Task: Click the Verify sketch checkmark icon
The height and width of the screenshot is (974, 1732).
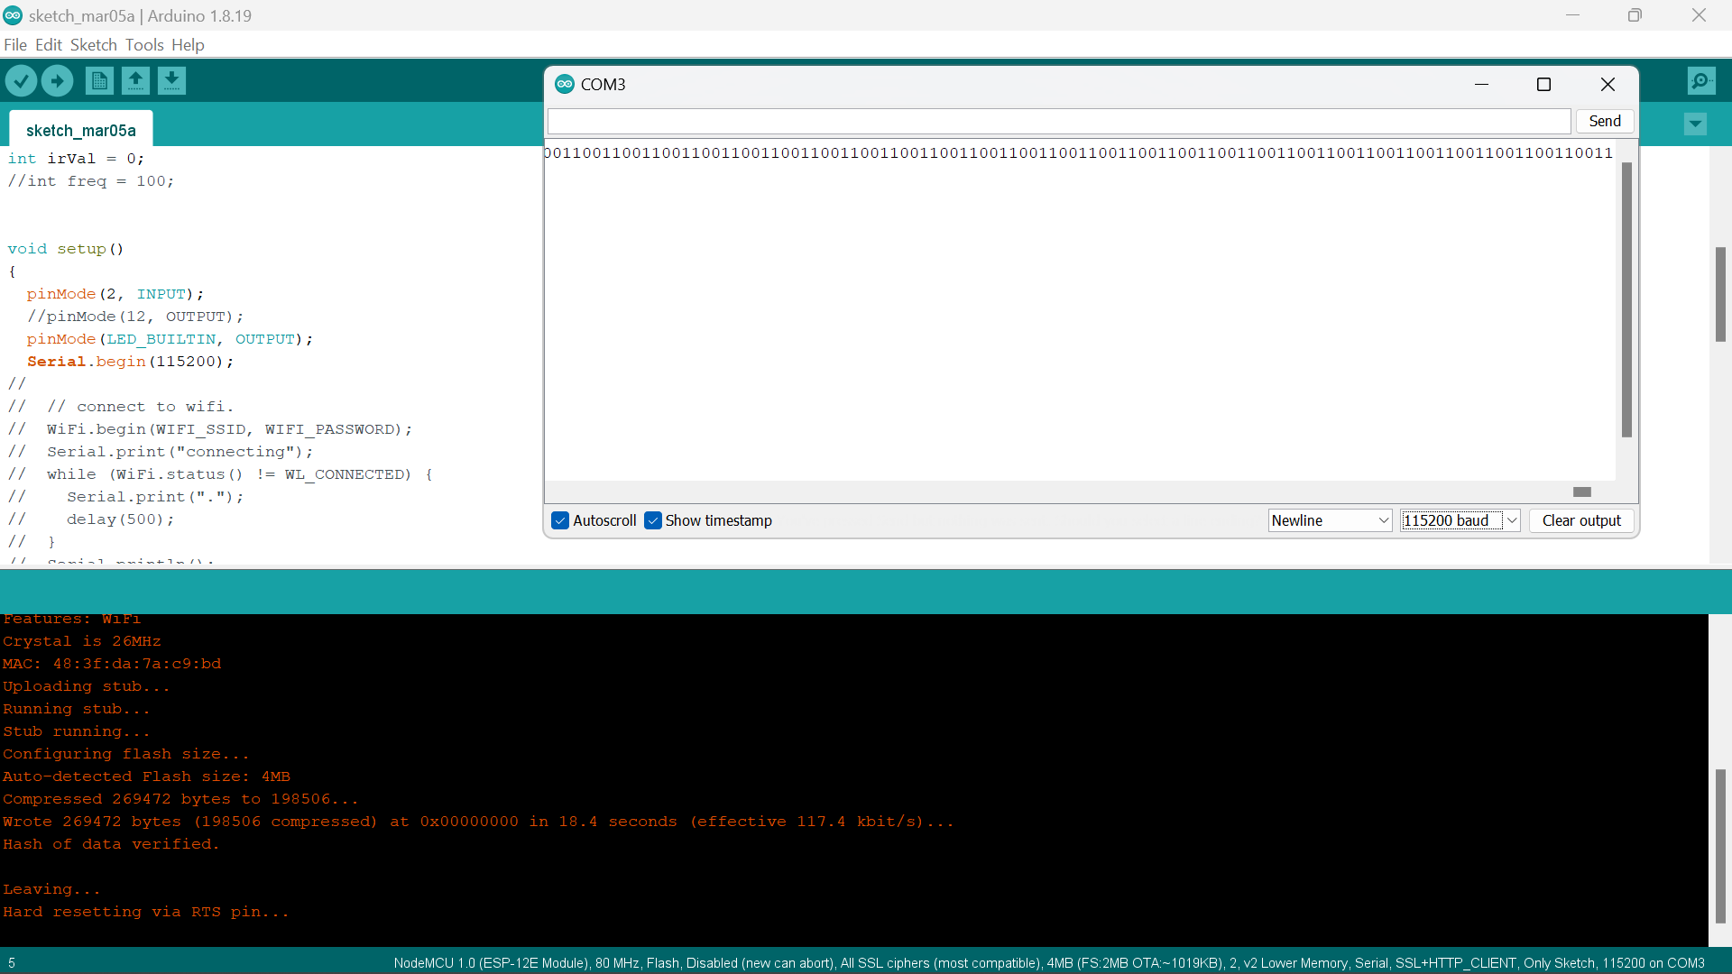Action: tap(21, 81)
